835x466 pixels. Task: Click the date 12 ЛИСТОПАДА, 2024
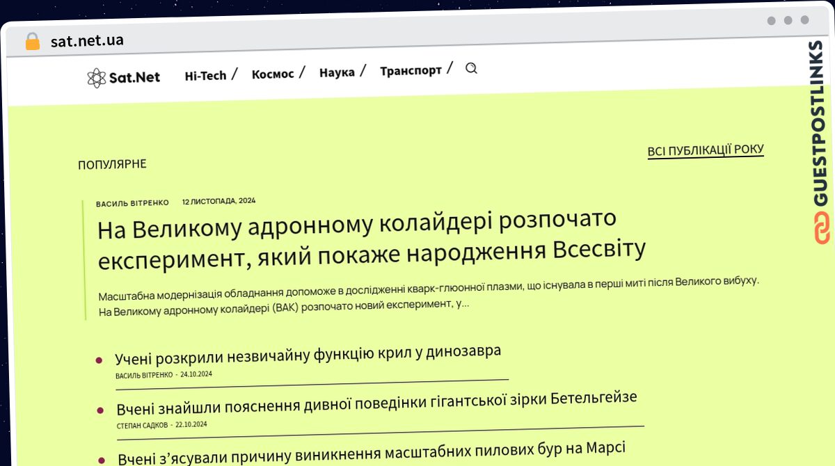click(x=218, y=201)
